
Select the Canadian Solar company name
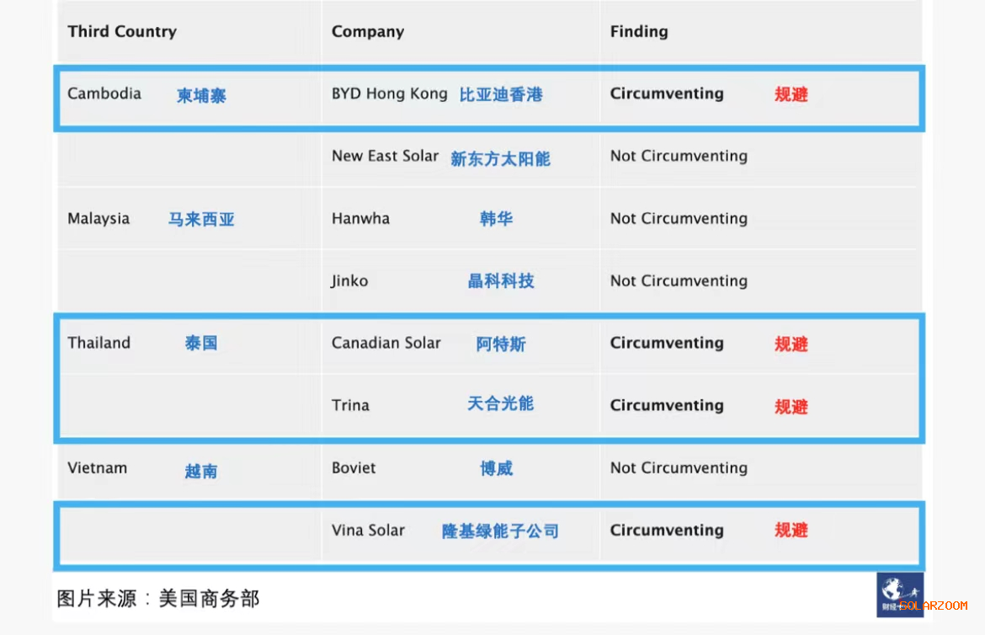click(x=386, y=343)
